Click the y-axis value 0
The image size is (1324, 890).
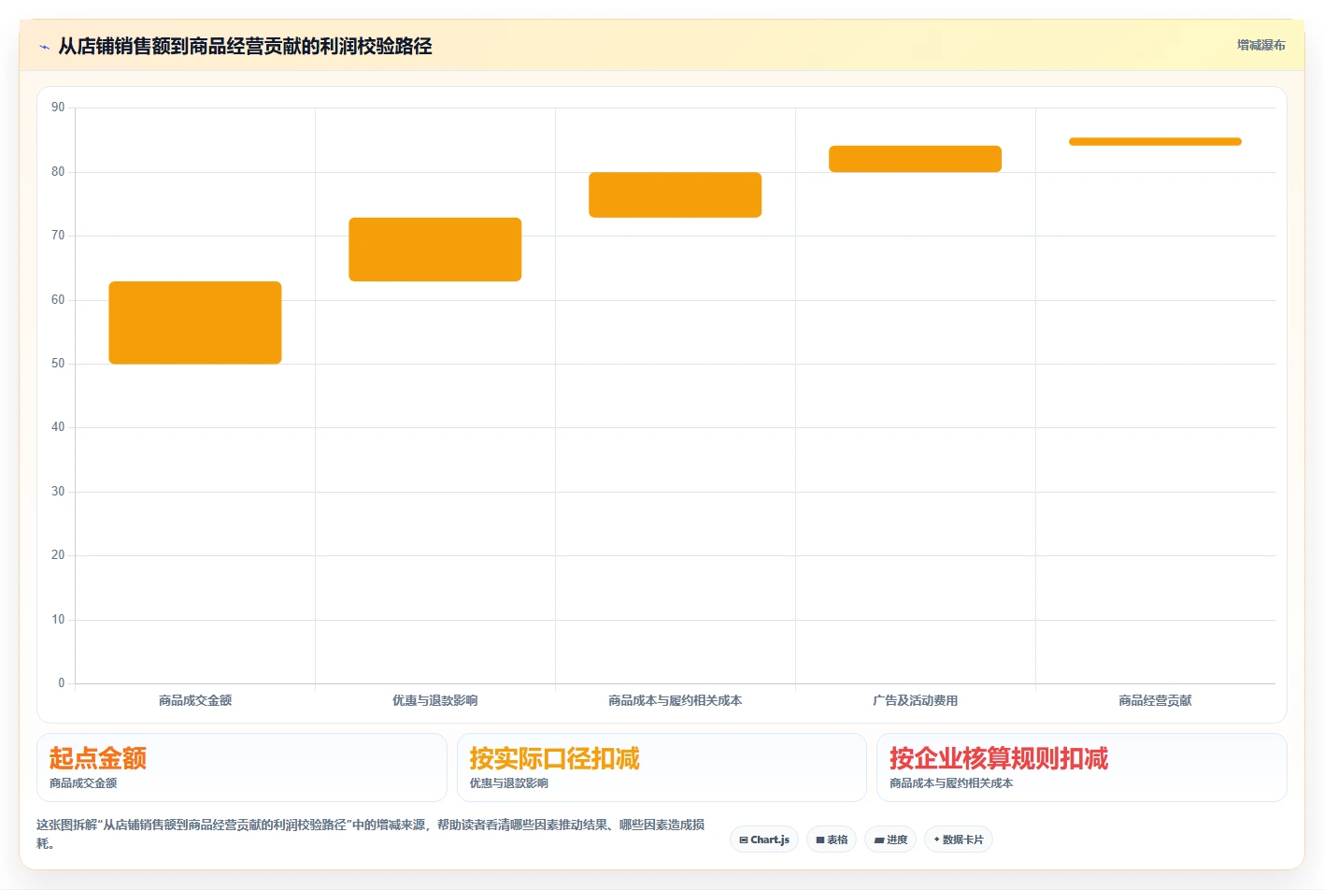tap(62, 683)
